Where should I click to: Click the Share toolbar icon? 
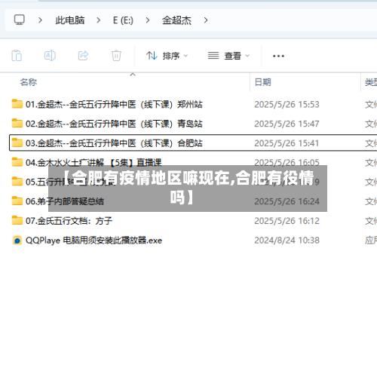pyautogui.click(x=83, y=56)
